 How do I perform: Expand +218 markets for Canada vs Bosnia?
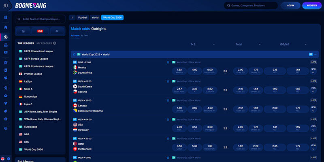click(x=313, y=109)
